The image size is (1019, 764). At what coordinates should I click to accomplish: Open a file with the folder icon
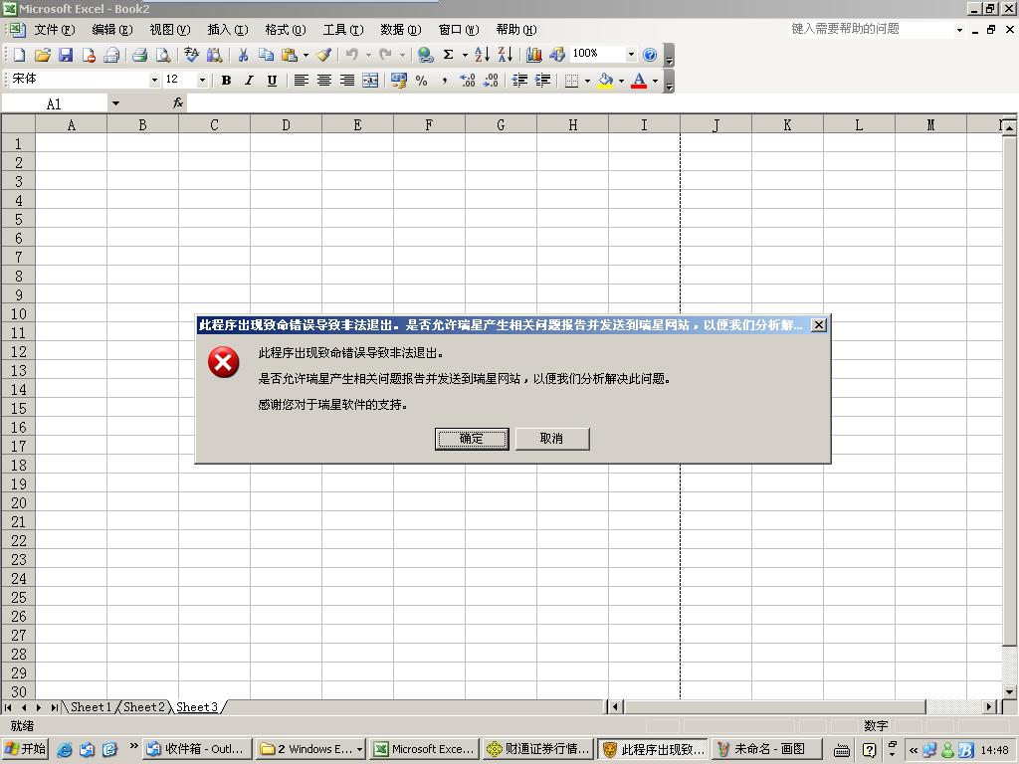[x=42, y=55]
